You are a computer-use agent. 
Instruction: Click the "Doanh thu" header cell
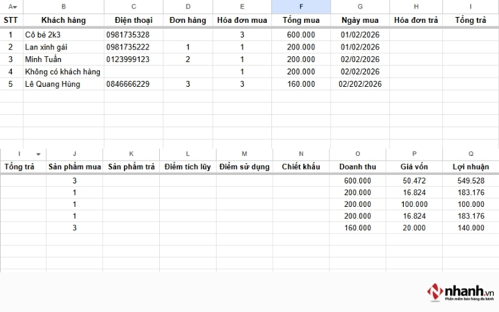(x=357, y=167)
